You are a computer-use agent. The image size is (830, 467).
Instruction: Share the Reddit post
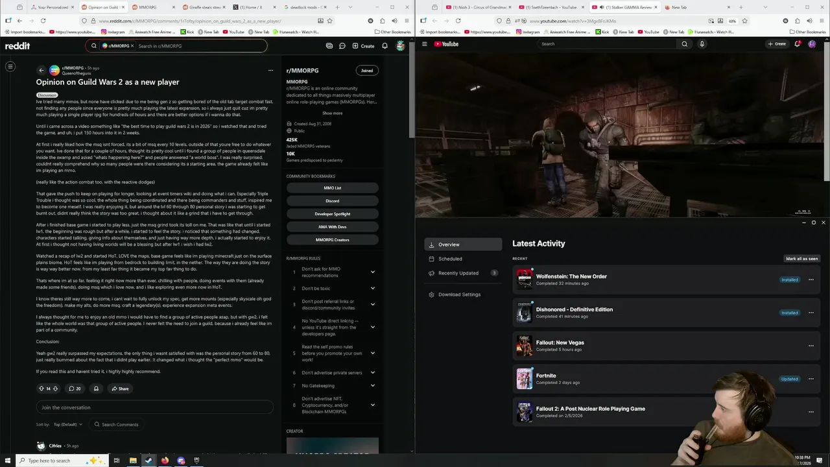tap(120, 389)
